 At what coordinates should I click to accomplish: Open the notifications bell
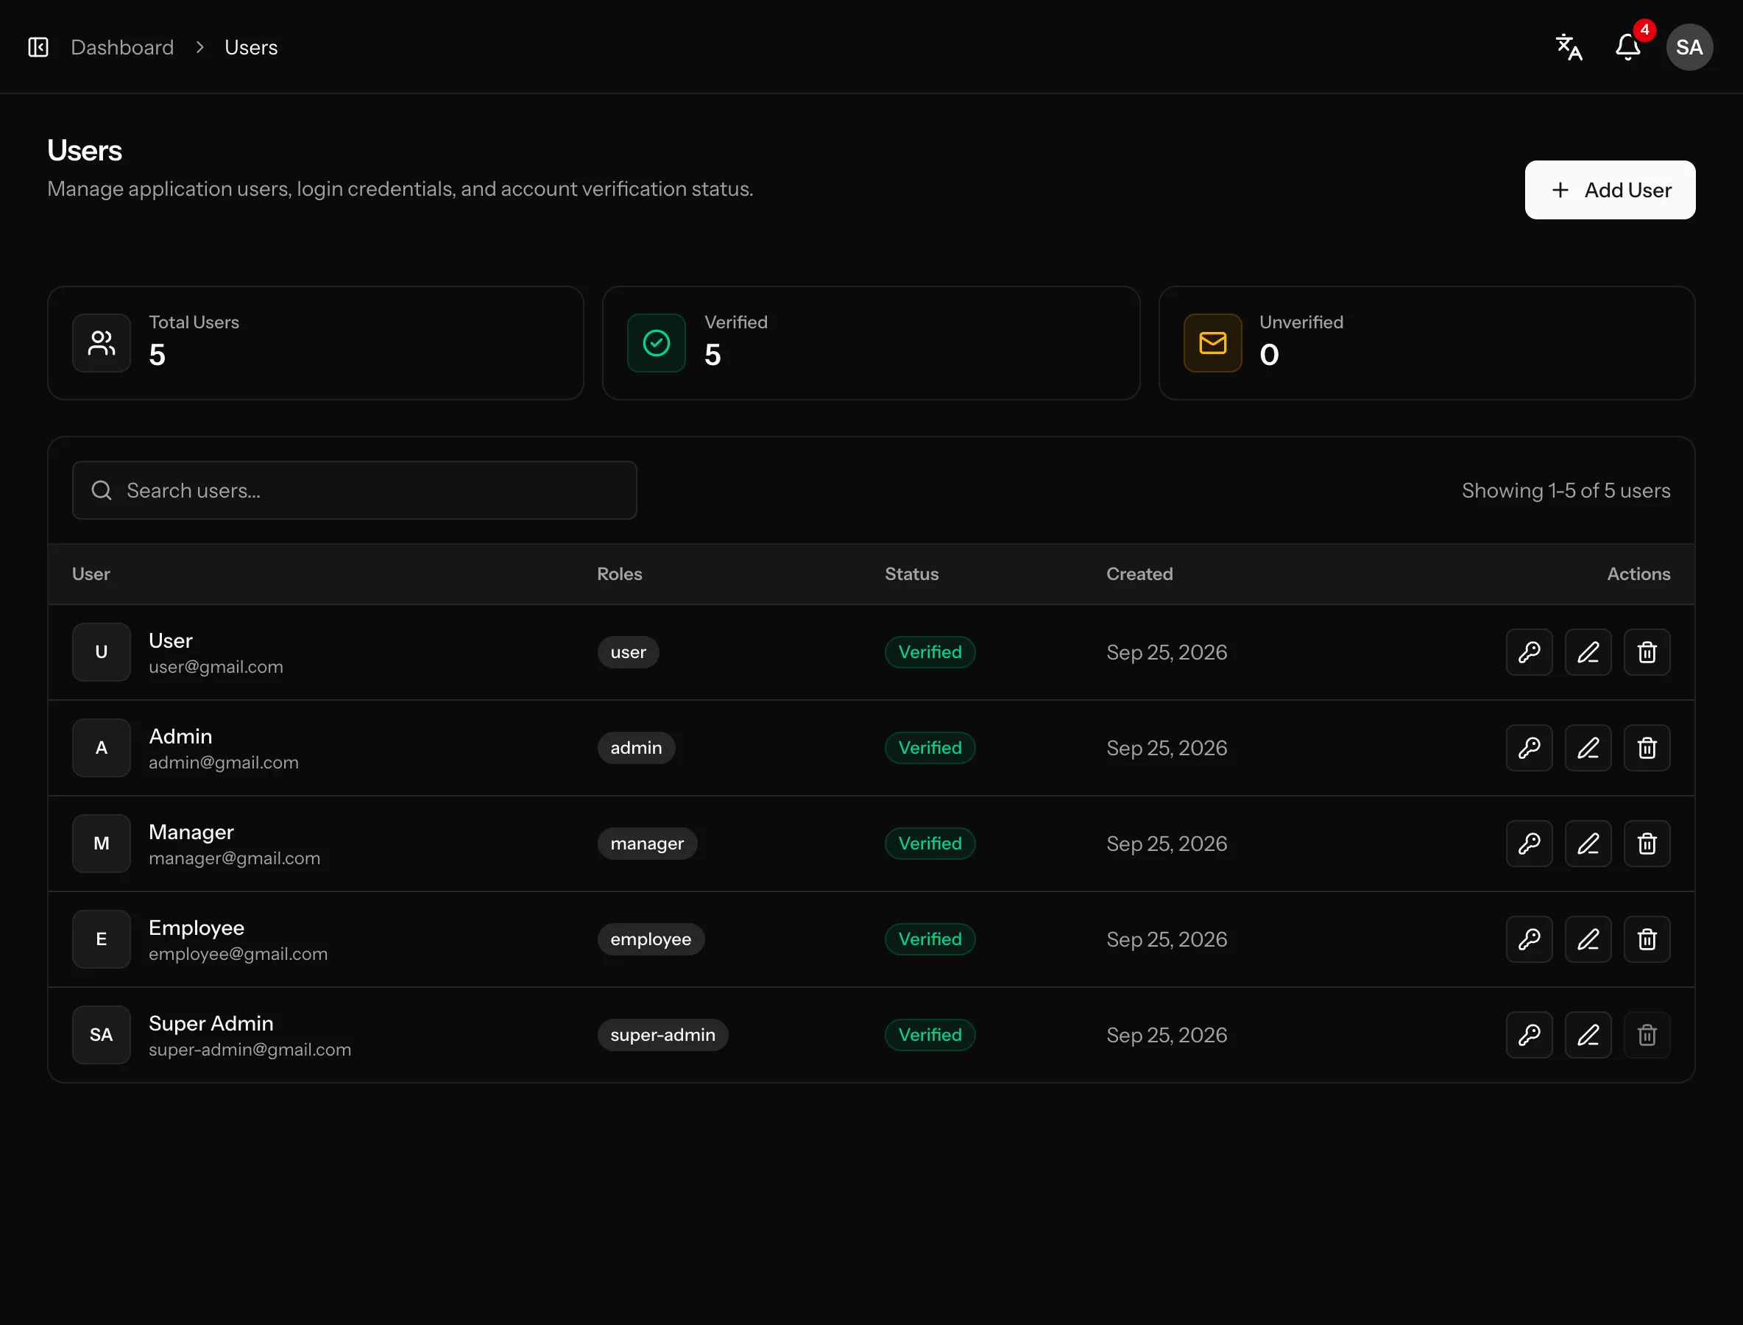1628,47
